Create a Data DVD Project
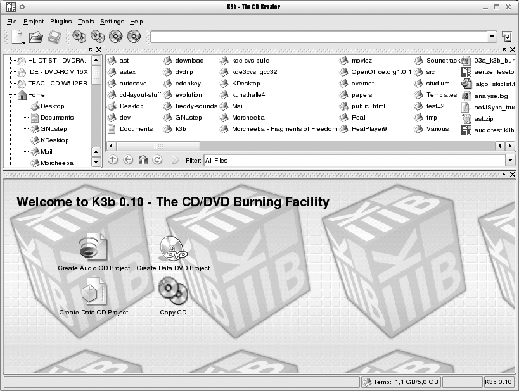 click(173, 254)
